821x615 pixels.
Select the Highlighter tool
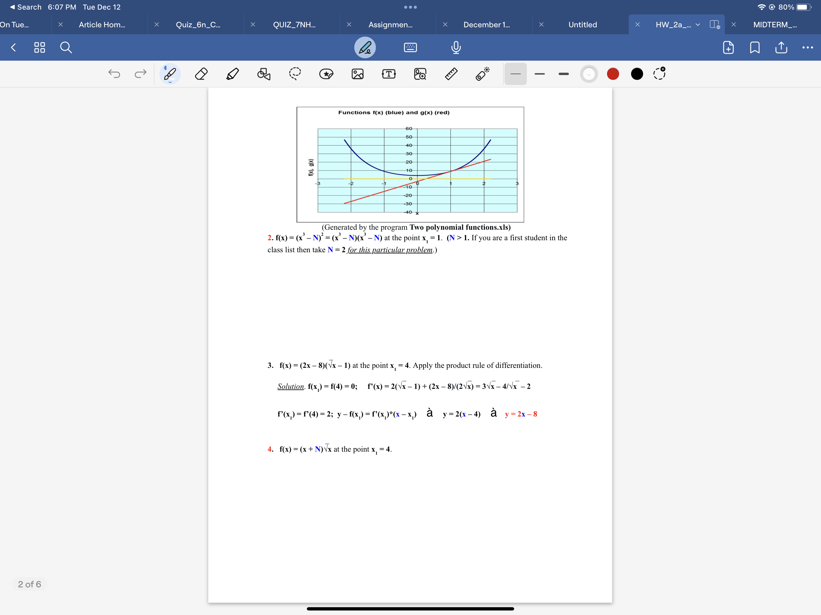pos(232,74)
